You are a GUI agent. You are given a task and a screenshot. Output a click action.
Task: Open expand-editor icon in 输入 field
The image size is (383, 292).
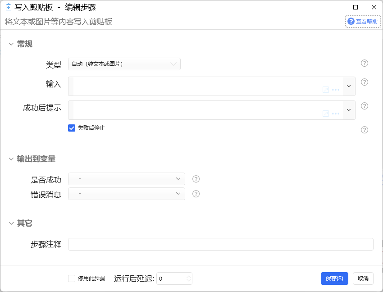pos(326,90)
